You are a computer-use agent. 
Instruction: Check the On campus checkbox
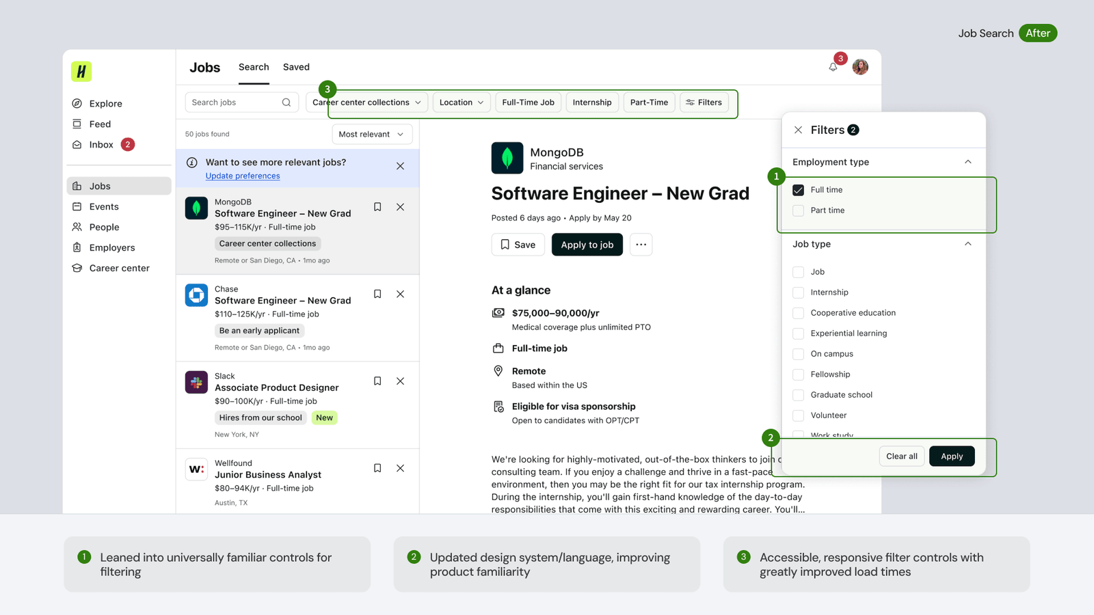pyautogui.click(x=798, y=354)
